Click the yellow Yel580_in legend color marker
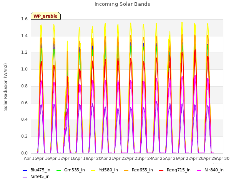 click(93, 170)
